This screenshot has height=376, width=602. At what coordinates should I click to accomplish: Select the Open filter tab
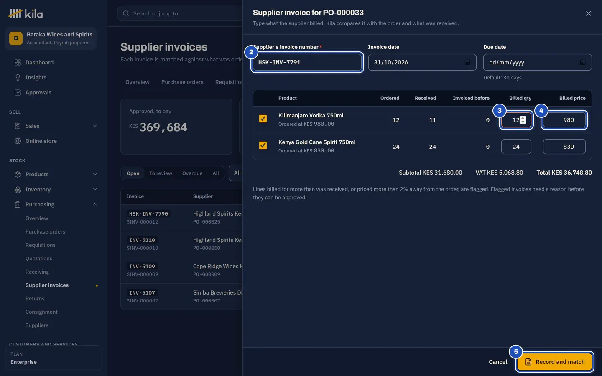point(133,173)
